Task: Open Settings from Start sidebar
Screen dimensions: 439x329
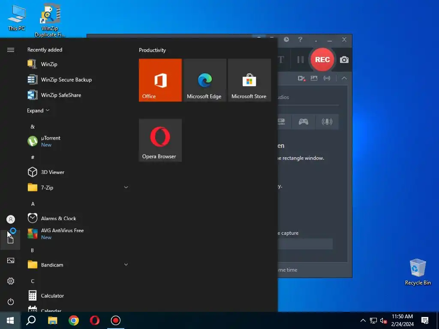Action: click(11, 281)
